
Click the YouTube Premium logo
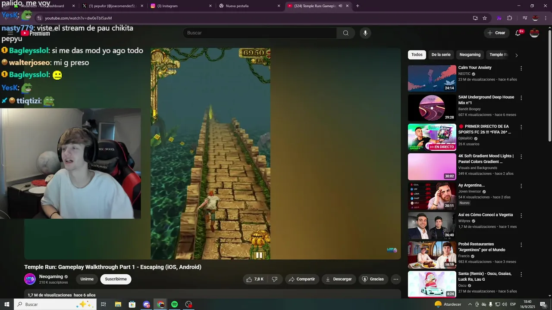35,33
